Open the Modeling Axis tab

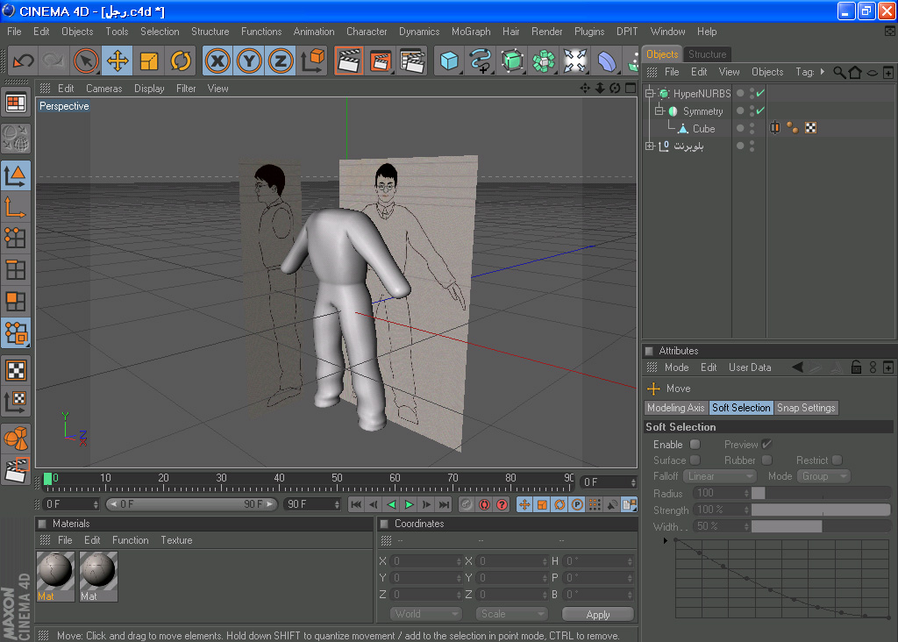click(676, 408)
